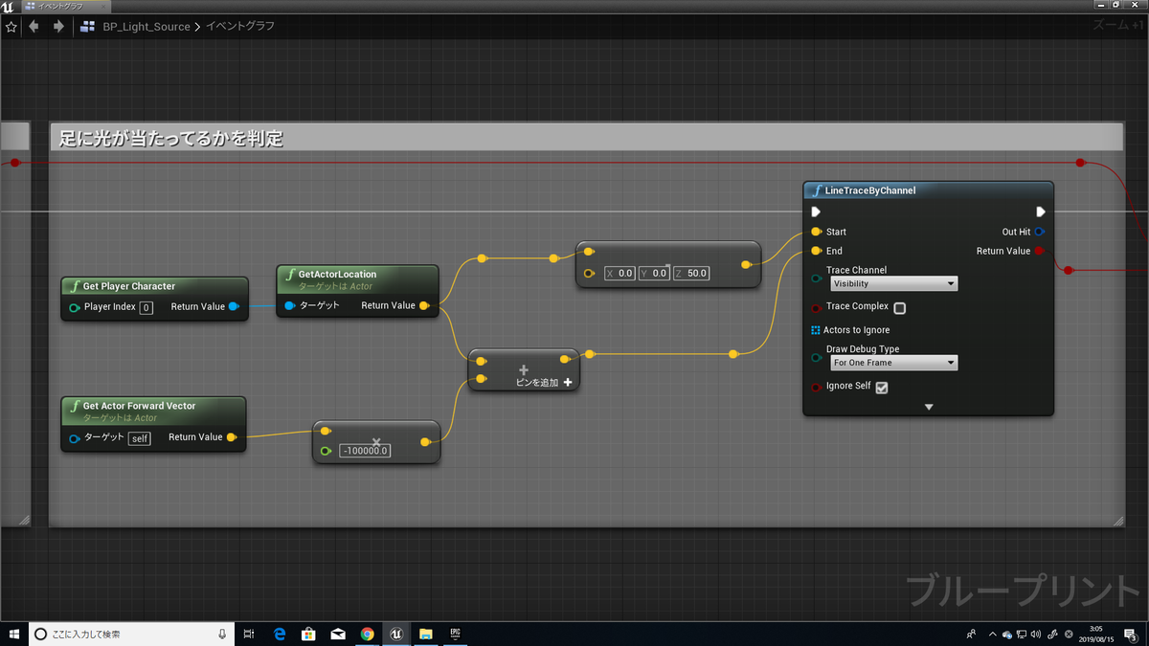Click Get Player Character Return Value pin
This screenshot has height=646, width=1149.
(234, 306)
